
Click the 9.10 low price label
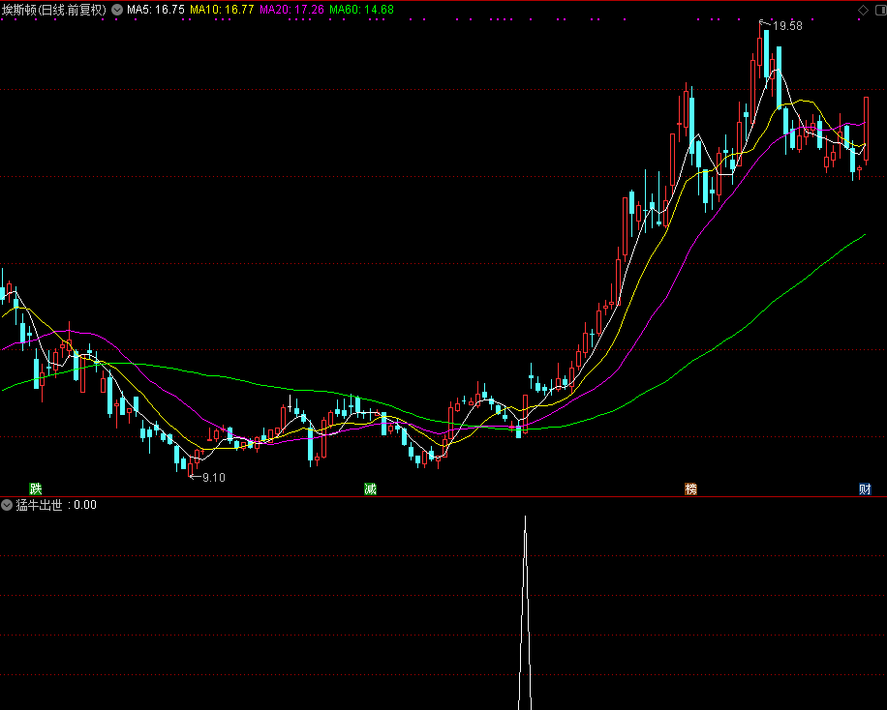(x=214, y=478)
